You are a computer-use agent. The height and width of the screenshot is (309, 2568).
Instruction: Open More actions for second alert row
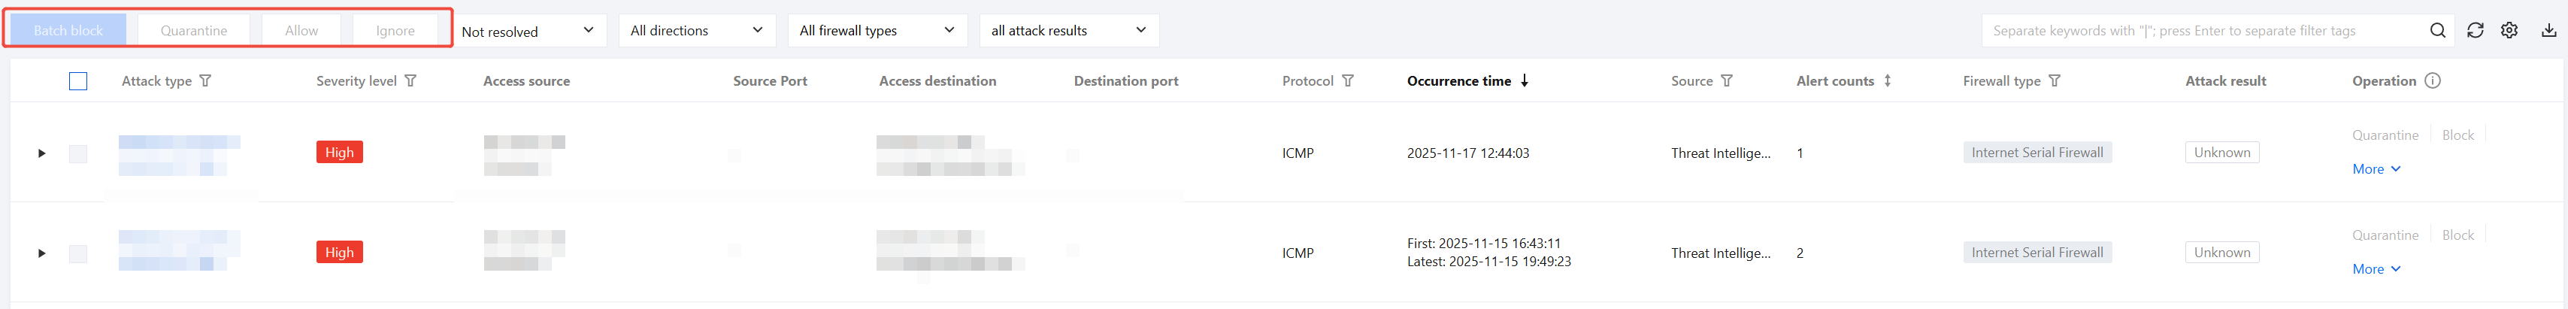2376,269
